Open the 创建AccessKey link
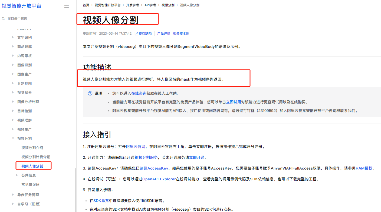The width and height of the screenshot is (381, 212). tap(154, 168)
